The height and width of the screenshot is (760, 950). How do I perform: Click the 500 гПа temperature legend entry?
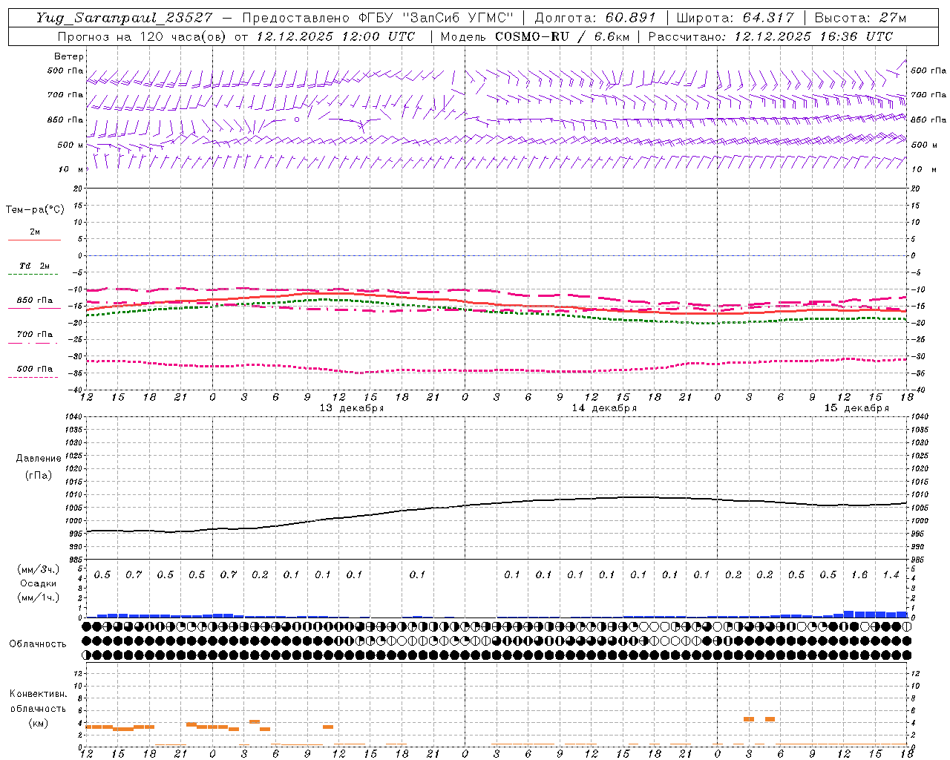click(35, 369)
